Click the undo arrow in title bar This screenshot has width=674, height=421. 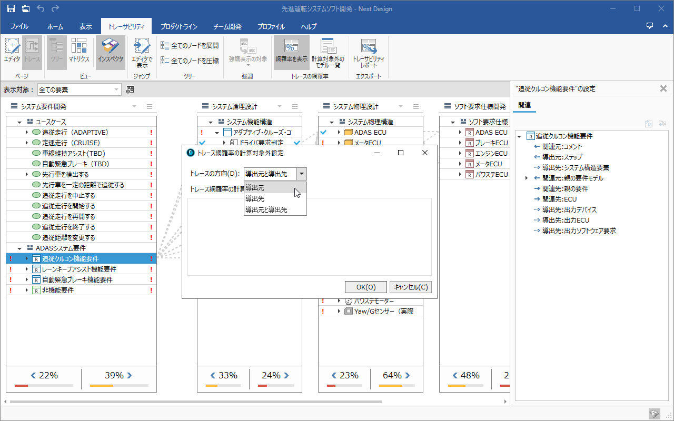pos(41,8)
